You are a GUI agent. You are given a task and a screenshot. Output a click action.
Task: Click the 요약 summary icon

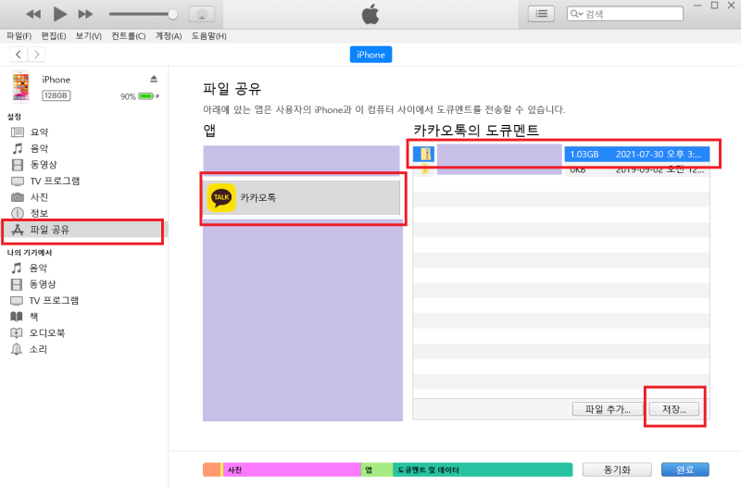pos(18,132)
